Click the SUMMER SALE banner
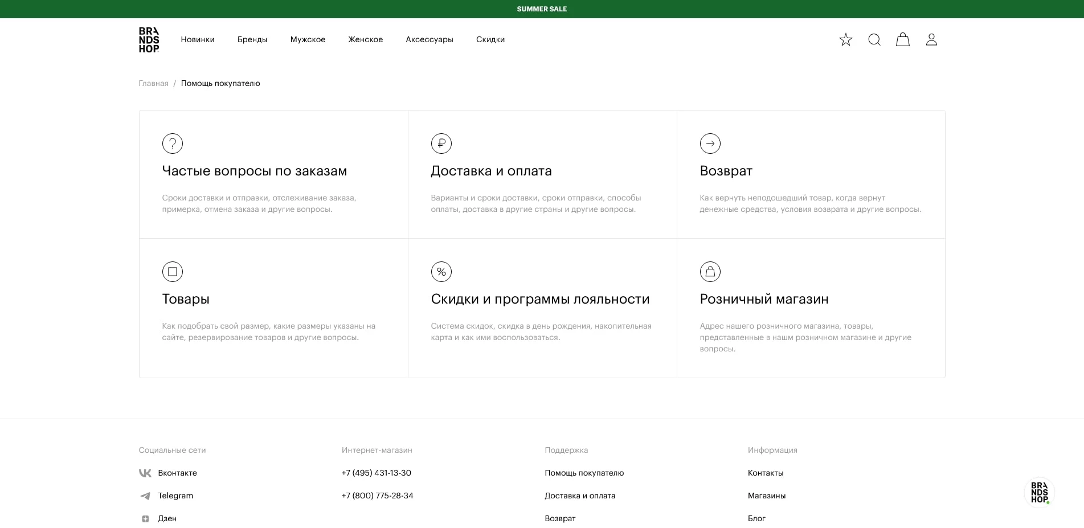1084x528 pixels. click(x=541, y=9)
